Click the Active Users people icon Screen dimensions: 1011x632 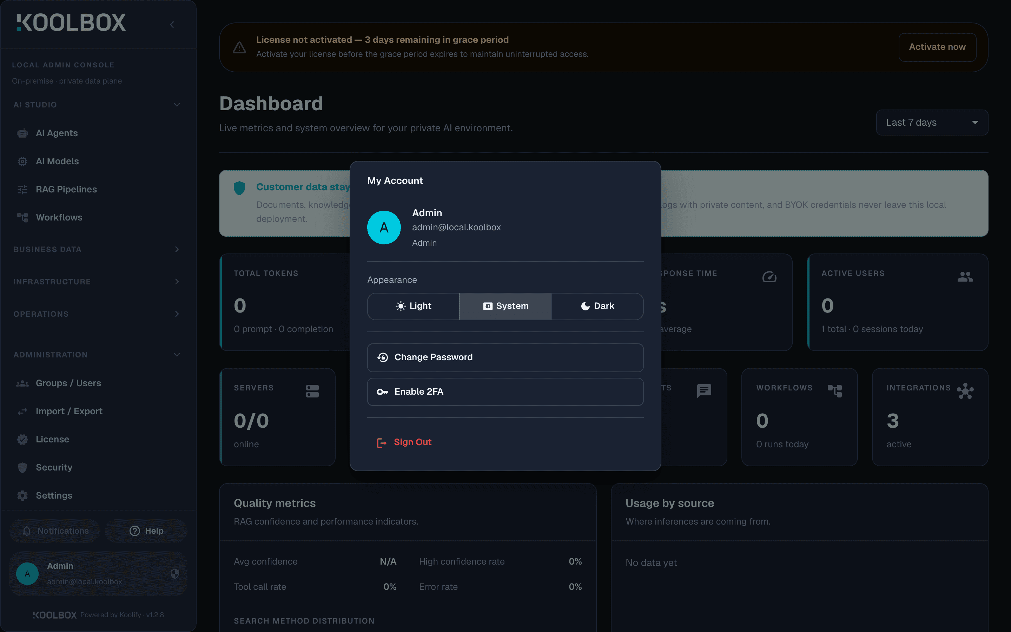(x=965, y=277)
